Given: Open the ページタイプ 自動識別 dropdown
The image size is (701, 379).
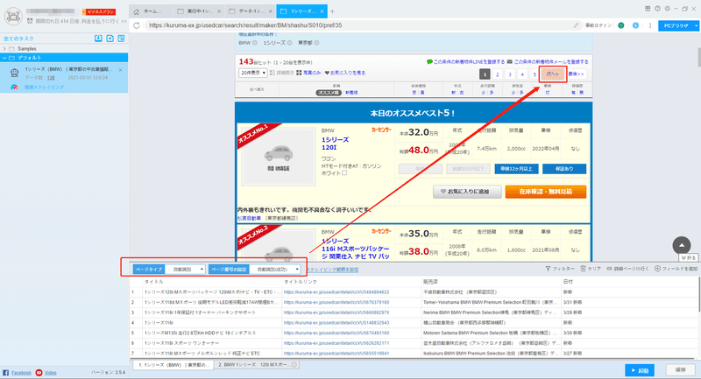Looking at the screenshot, I should click(186, 270).
